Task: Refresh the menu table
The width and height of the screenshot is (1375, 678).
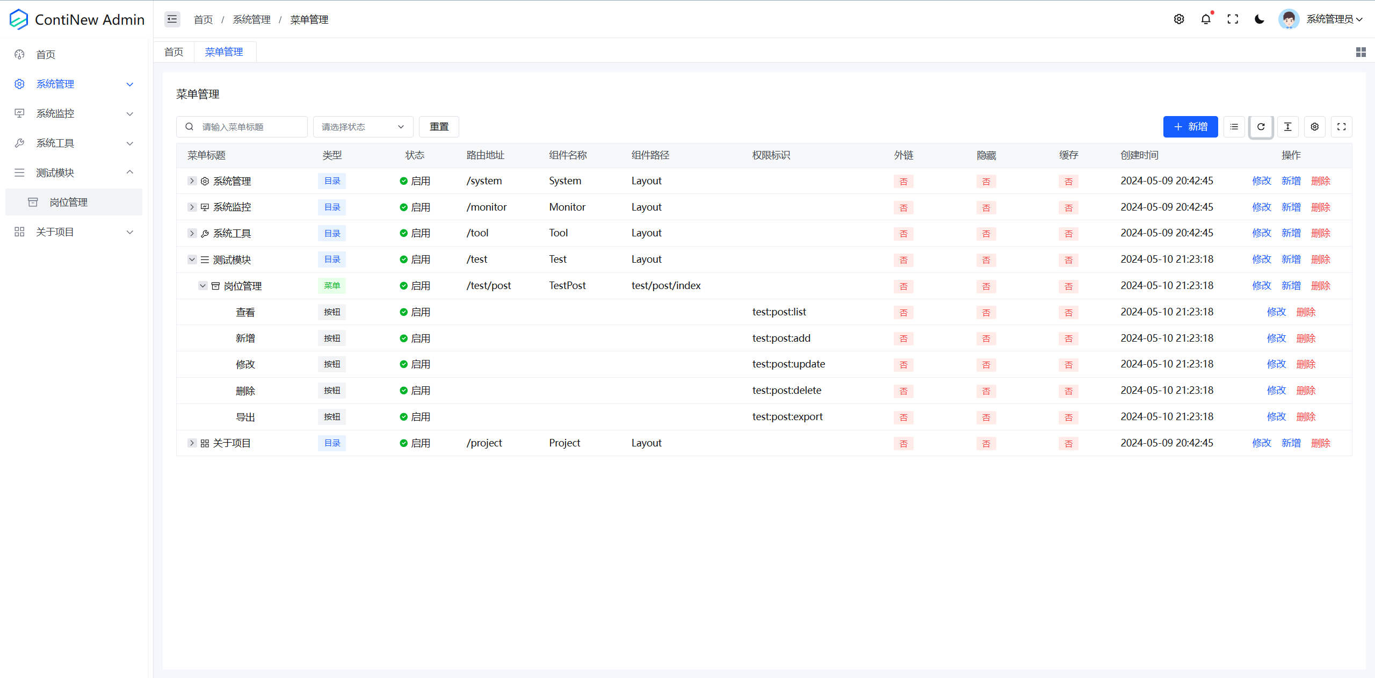Action: click(x=1261, y=127)
